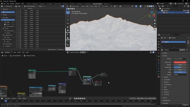Screen dimensions: 190x107
Task: Toggle Cube render camera icon in outliner
Action: point(188,12)
